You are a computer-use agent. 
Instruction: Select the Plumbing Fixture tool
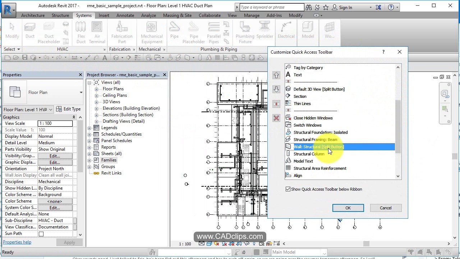click(x=245, y=32)
